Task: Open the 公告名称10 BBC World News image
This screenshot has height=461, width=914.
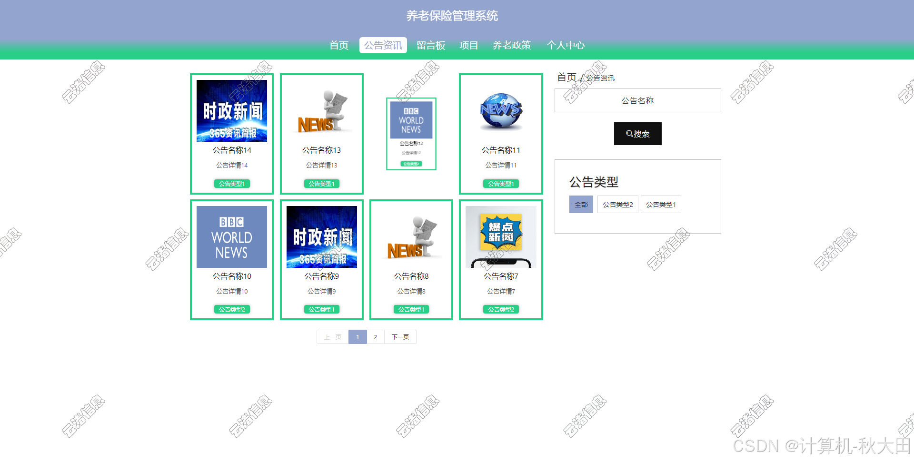Action: pyautogui.click(x=232, y=237)
